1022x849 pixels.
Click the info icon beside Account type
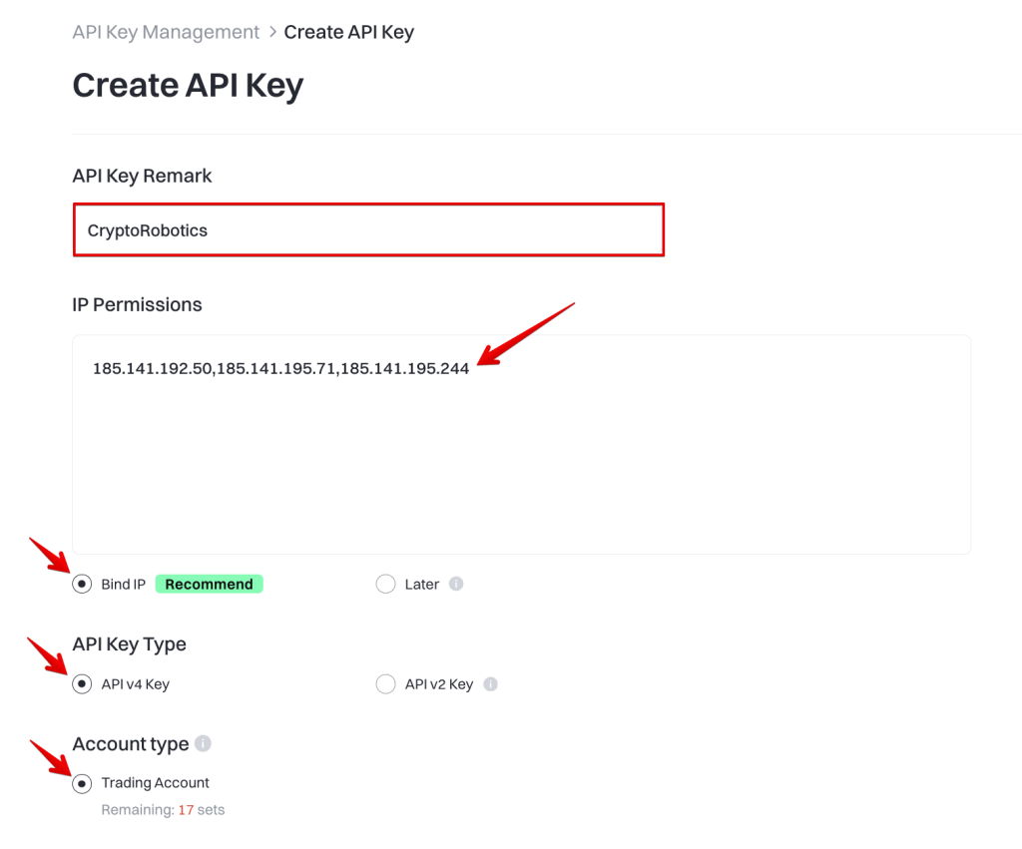(203, 744)
